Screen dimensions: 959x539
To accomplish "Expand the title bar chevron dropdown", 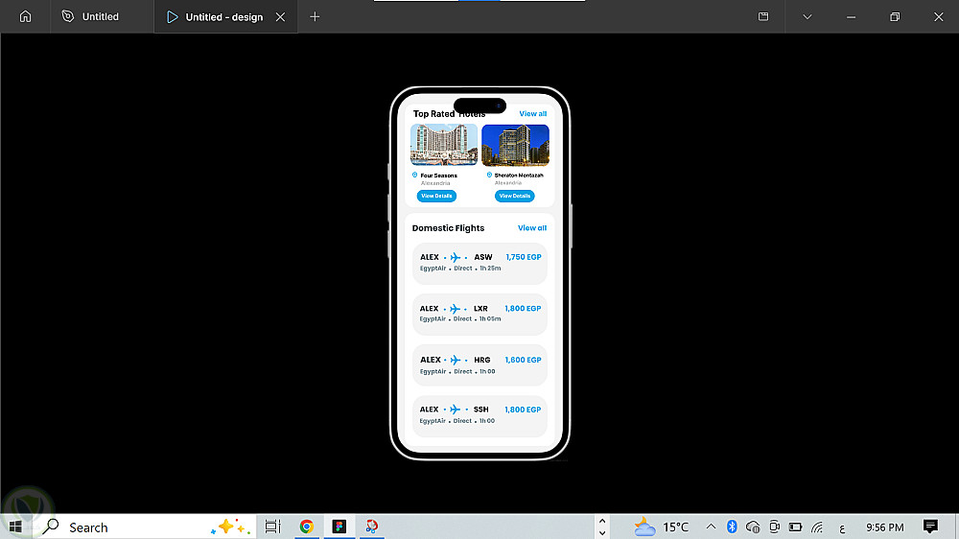I will pyautogui.click(x=807, y=16).
